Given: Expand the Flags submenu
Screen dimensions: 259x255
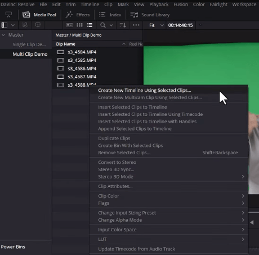Looking at the screenshot, I should coord(168,203).
